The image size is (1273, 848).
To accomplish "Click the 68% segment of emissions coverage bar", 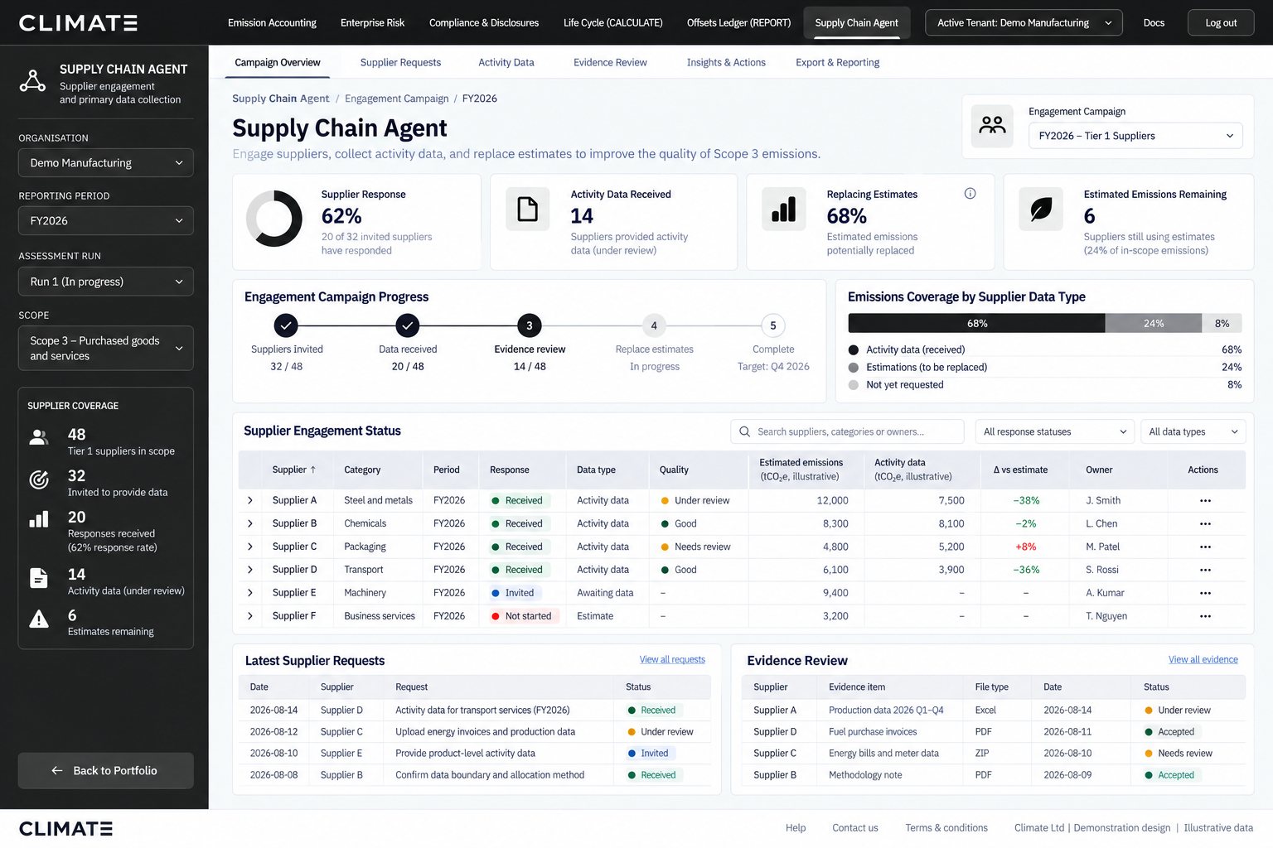I will pos(976,324).
